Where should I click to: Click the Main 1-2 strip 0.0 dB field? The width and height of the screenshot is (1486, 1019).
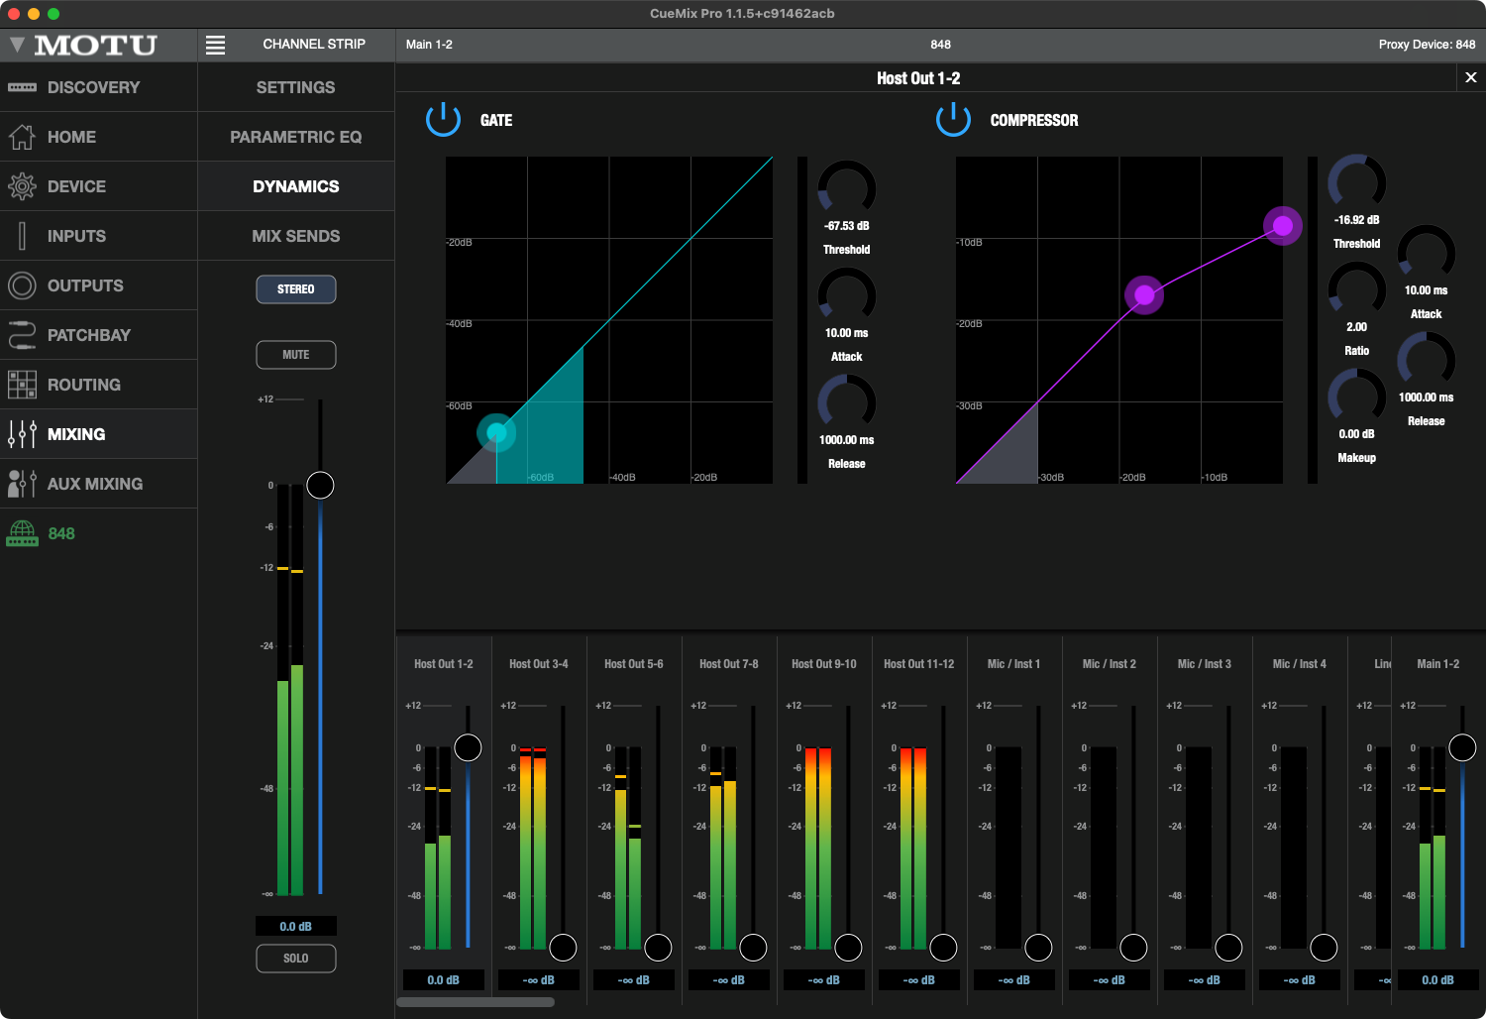(x=1438, y=979)
